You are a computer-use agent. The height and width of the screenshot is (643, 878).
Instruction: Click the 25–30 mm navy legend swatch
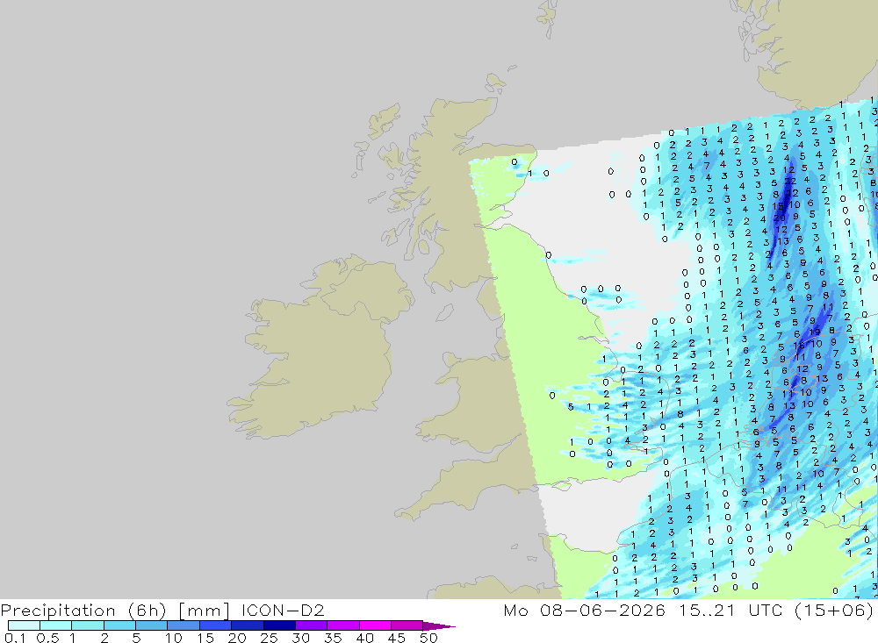point(279,625)
